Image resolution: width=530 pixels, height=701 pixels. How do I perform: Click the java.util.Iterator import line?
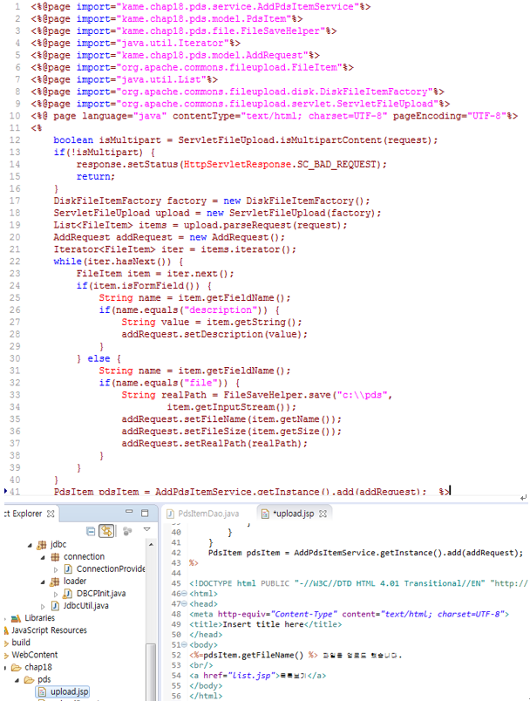coord(136,44)
